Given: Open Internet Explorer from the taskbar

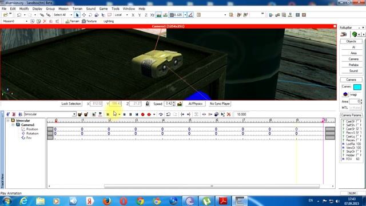Looking at the screenshot, I should (23, 201).
